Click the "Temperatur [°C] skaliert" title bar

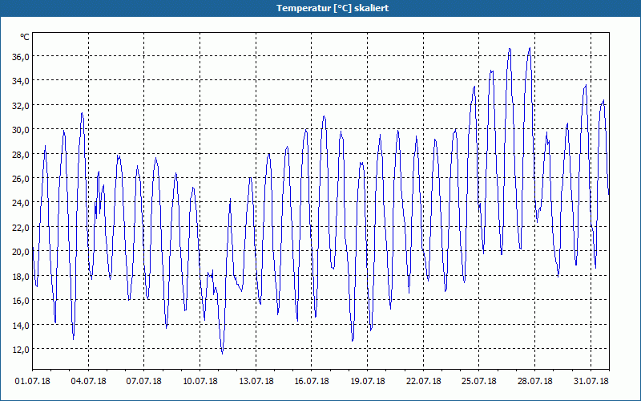[x=320, y=8]
